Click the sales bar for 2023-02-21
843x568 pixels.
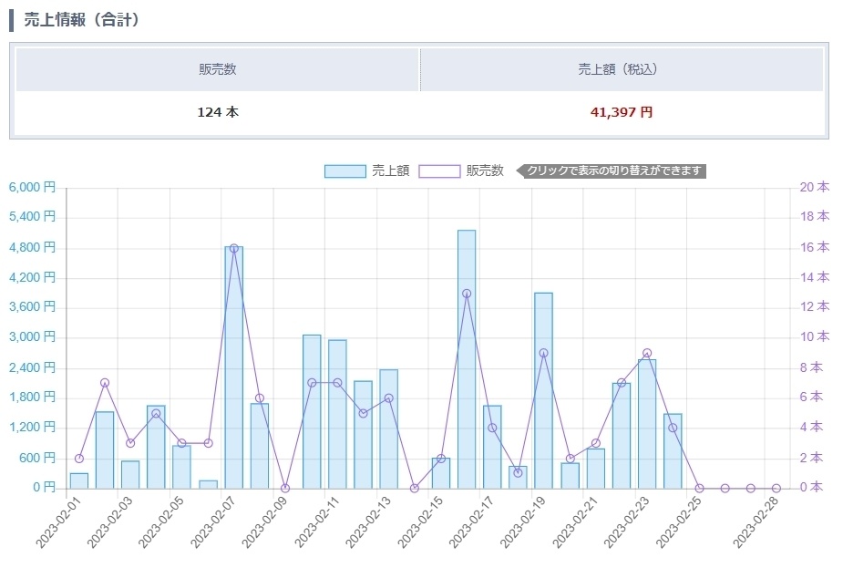click(596, 469)
